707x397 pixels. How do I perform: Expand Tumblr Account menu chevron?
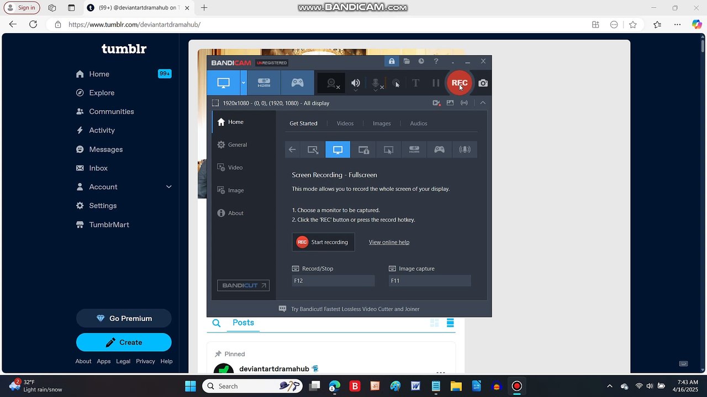pos(168,187)
